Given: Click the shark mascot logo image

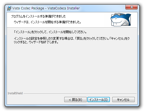Looking at the screenshot, I should [121, 20].
